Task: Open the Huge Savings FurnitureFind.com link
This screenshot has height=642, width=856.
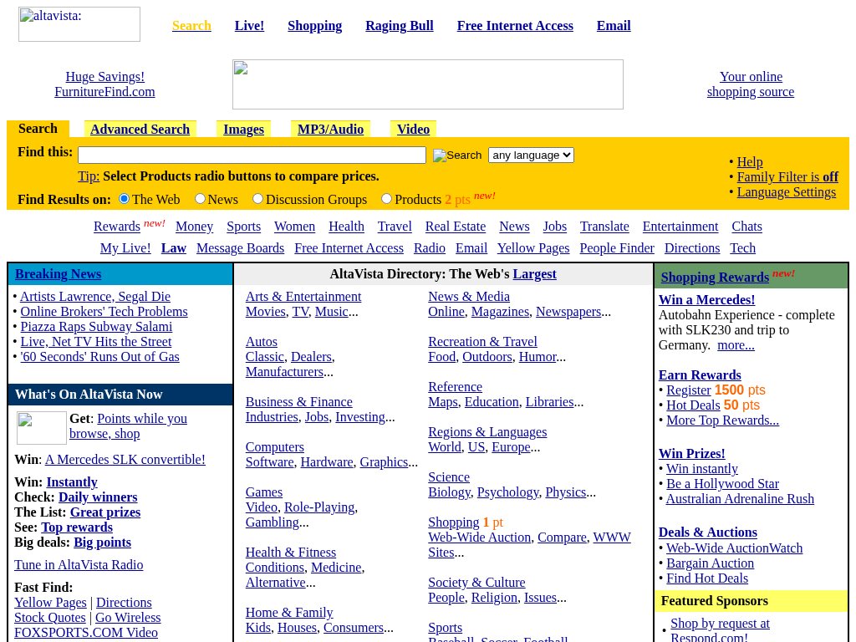Action: click(x=104, y=84)
